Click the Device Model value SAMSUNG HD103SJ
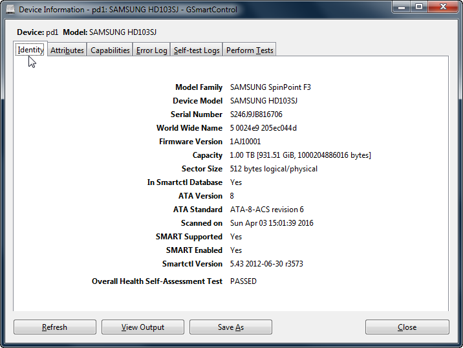 point(263,101)
